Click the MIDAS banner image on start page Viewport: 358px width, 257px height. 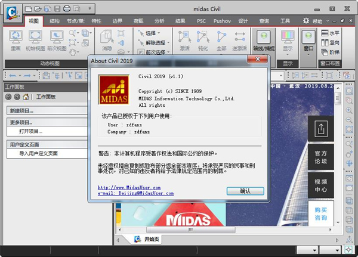[x=174, y=214]
